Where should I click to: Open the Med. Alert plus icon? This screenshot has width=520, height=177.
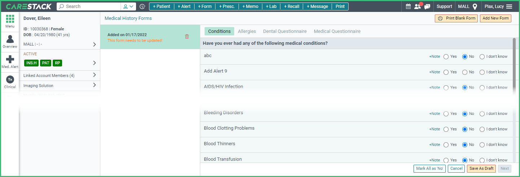(10, 59)
